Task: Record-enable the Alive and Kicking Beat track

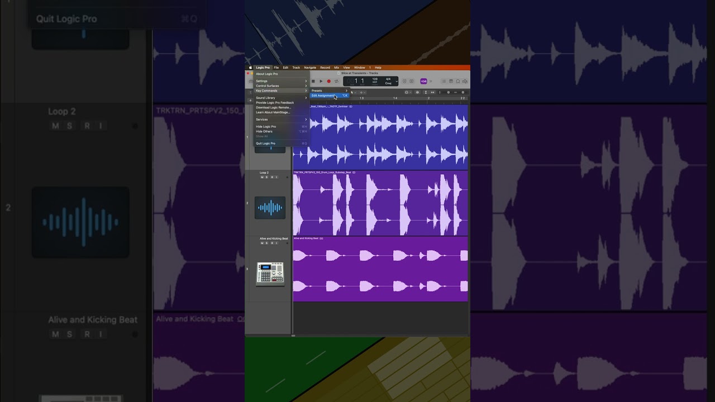Action: (271, 243)
